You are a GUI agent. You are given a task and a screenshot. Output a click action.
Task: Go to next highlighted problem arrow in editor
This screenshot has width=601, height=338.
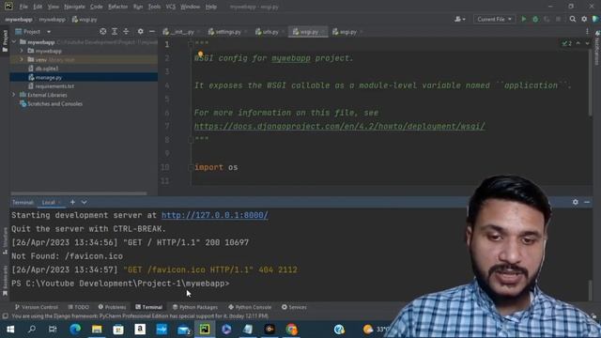click(587, 43)
